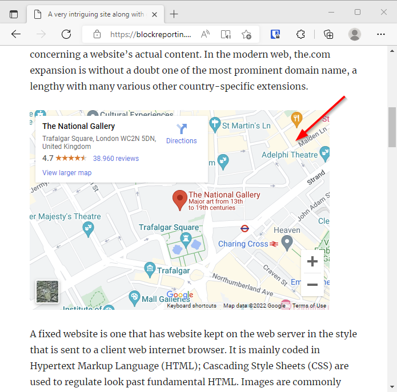Start Read aloud from address bar

pyautogui.click(x=205, y=34)
